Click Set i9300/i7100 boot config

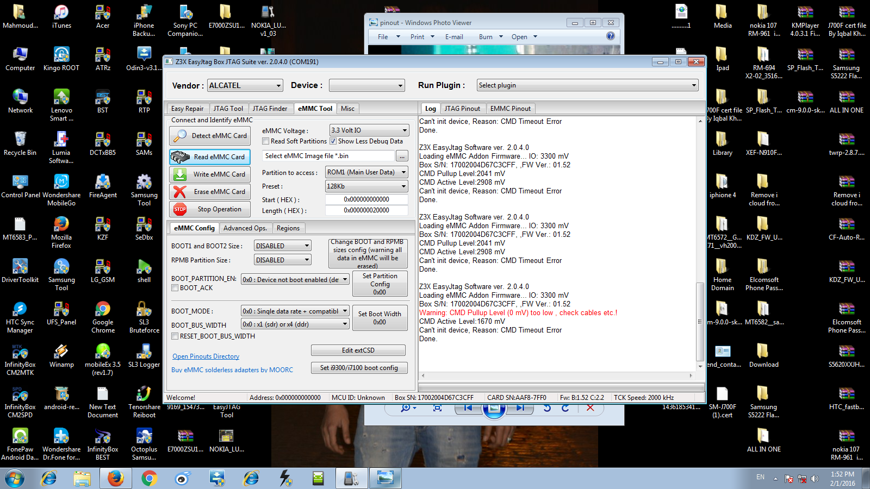click(359, 368)
